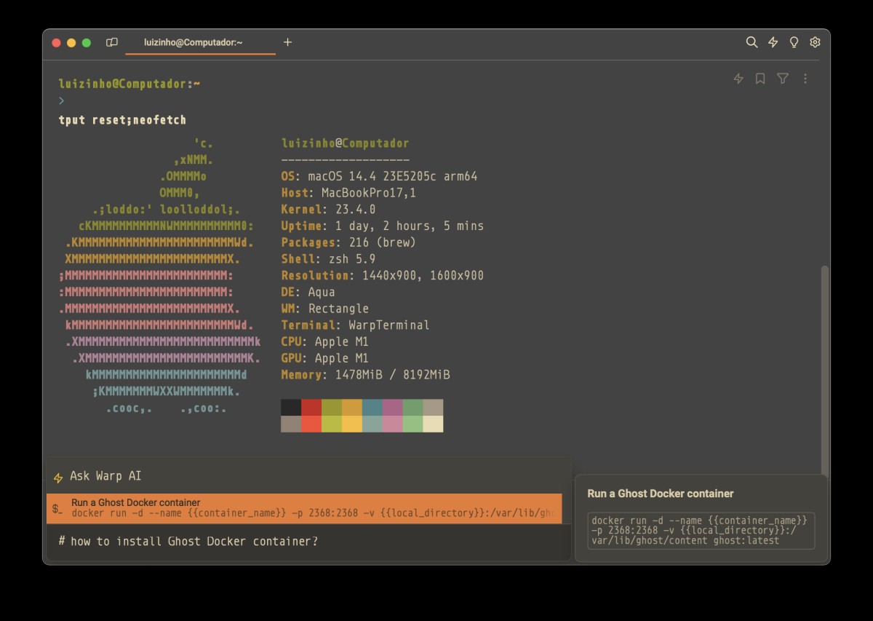
Task: Click the search magnifier in the title bar
Action: [752, 42]
